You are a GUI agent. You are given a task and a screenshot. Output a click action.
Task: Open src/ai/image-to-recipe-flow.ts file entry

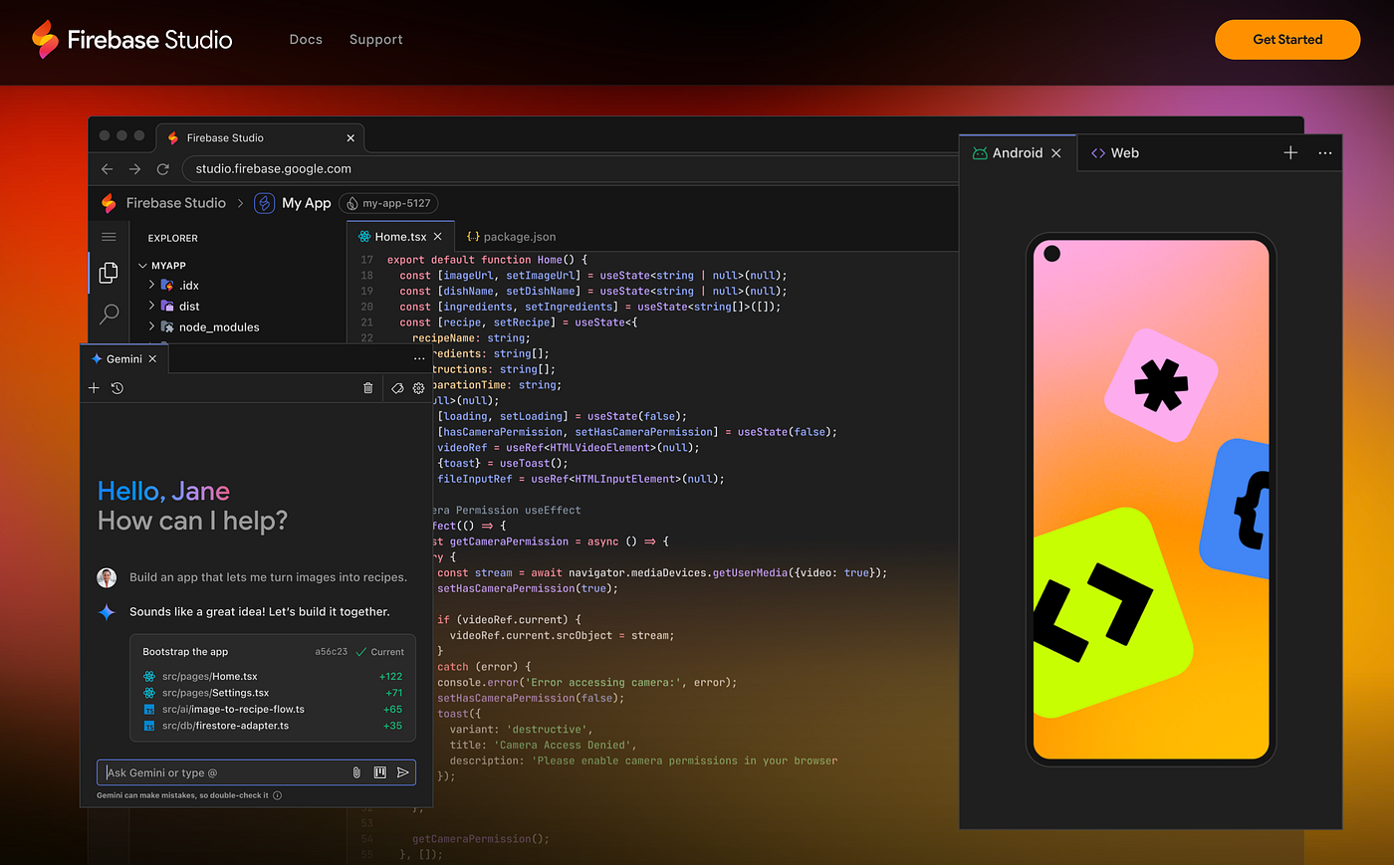point(233,710)
